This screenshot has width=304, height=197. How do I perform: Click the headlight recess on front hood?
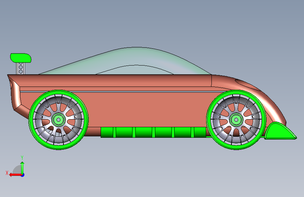[247, 85]
